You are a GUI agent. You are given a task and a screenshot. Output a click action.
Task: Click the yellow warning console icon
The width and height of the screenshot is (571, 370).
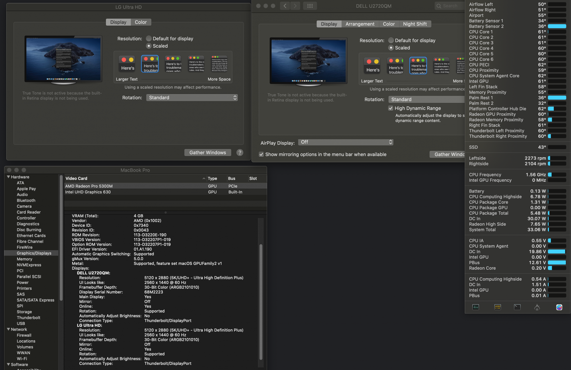[497, 307]
